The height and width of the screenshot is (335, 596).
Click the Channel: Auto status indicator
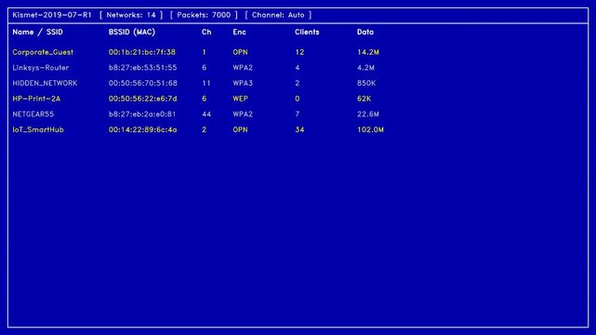(x=278, y=15)
